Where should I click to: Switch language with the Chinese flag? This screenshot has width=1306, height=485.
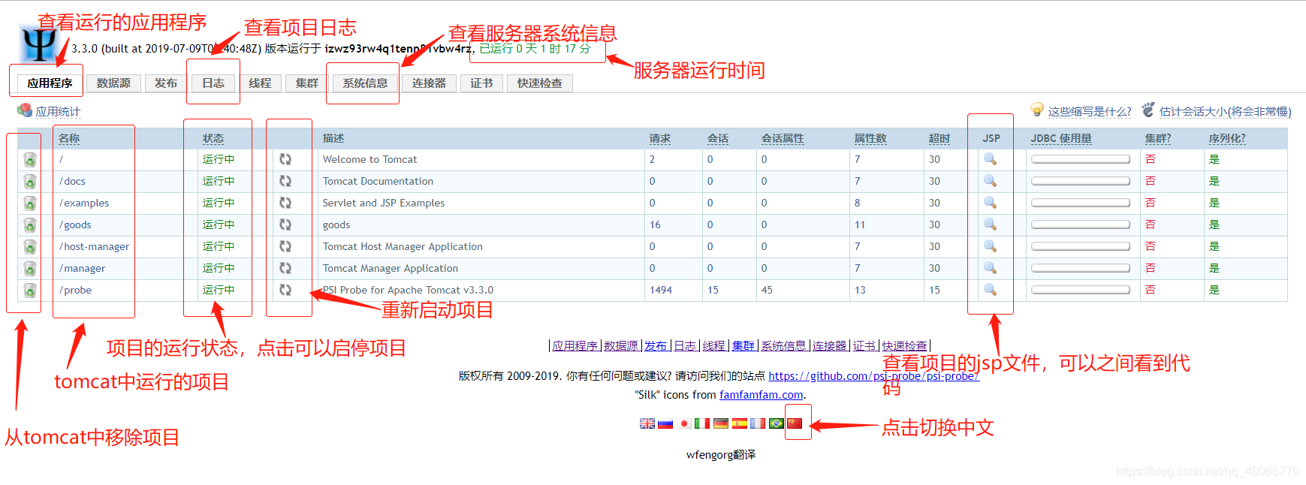(795, 423)
